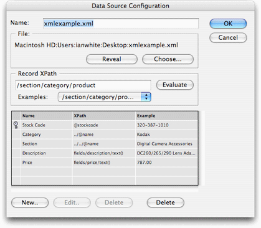Click the Reveal button
The height and width of the screenshot is (228, 261).
click(112, 59)
